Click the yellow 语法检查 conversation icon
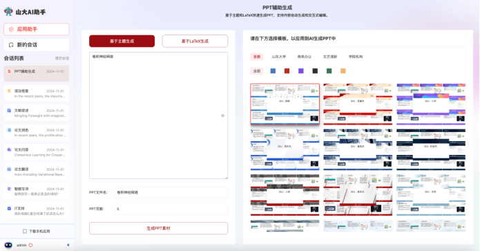Screen dimensions: 480x251 coord(9,91)
